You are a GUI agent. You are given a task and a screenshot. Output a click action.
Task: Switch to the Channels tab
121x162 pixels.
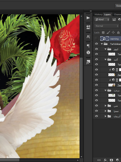pyautogui.click(x=118, y=15)
